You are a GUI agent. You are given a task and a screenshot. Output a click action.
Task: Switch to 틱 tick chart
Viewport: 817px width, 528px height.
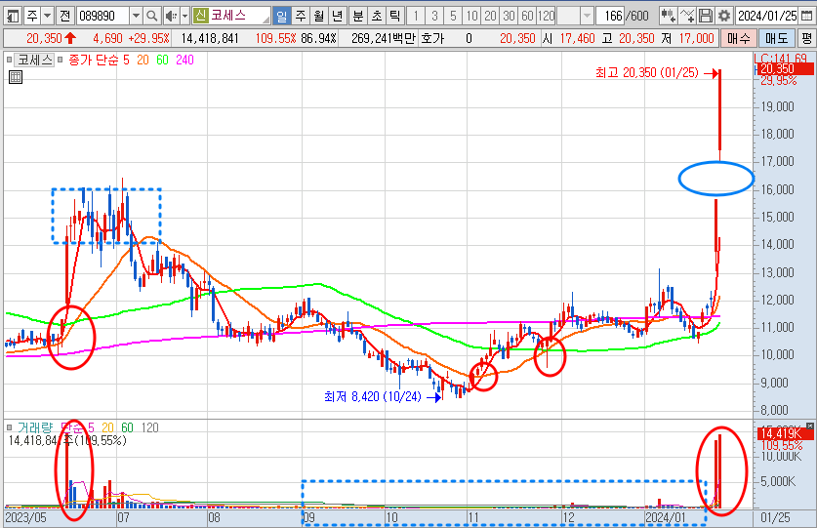(394, 17)
